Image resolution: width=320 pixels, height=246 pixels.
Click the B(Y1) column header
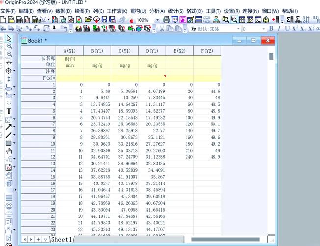click(97, 51)
